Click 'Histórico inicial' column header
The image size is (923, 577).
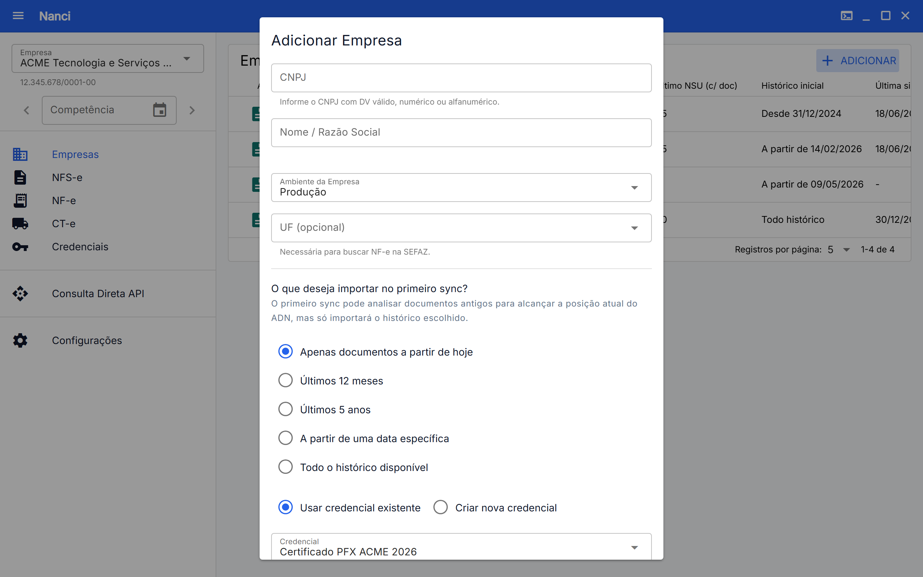click(792, 85)
